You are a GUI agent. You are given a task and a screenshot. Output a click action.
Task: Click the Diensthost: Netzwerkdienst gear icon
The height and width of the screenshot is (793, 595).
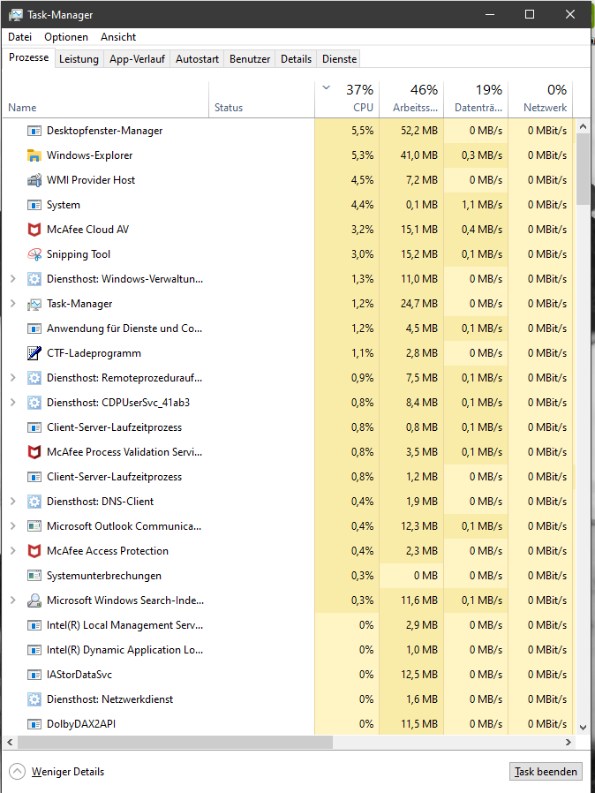pyautogui.click(x=34, y=699)
